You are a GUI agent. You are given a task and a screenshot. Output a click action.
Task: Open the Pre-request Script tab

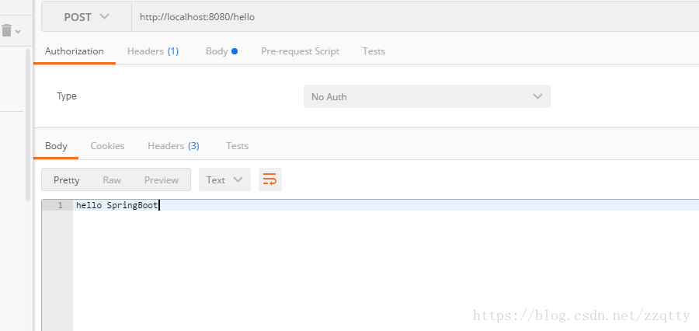click(300, 51)
